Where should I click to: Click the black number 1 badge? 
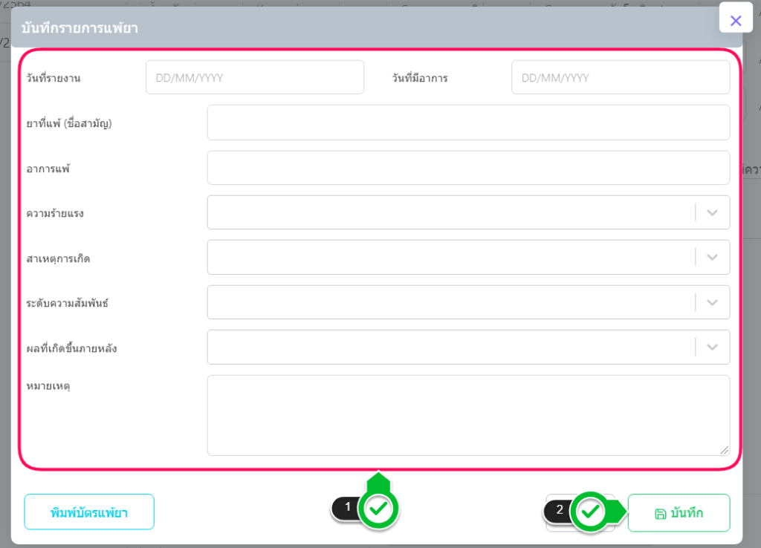(347, 507)
